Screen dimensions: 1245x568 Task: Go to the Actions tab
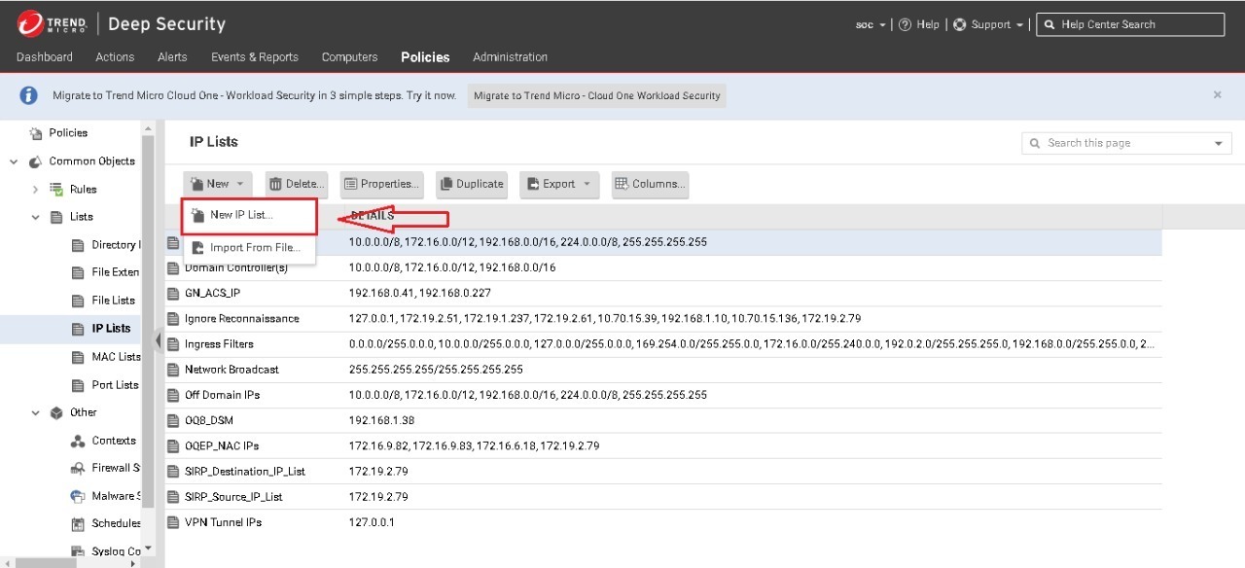[x=115, y=57]
